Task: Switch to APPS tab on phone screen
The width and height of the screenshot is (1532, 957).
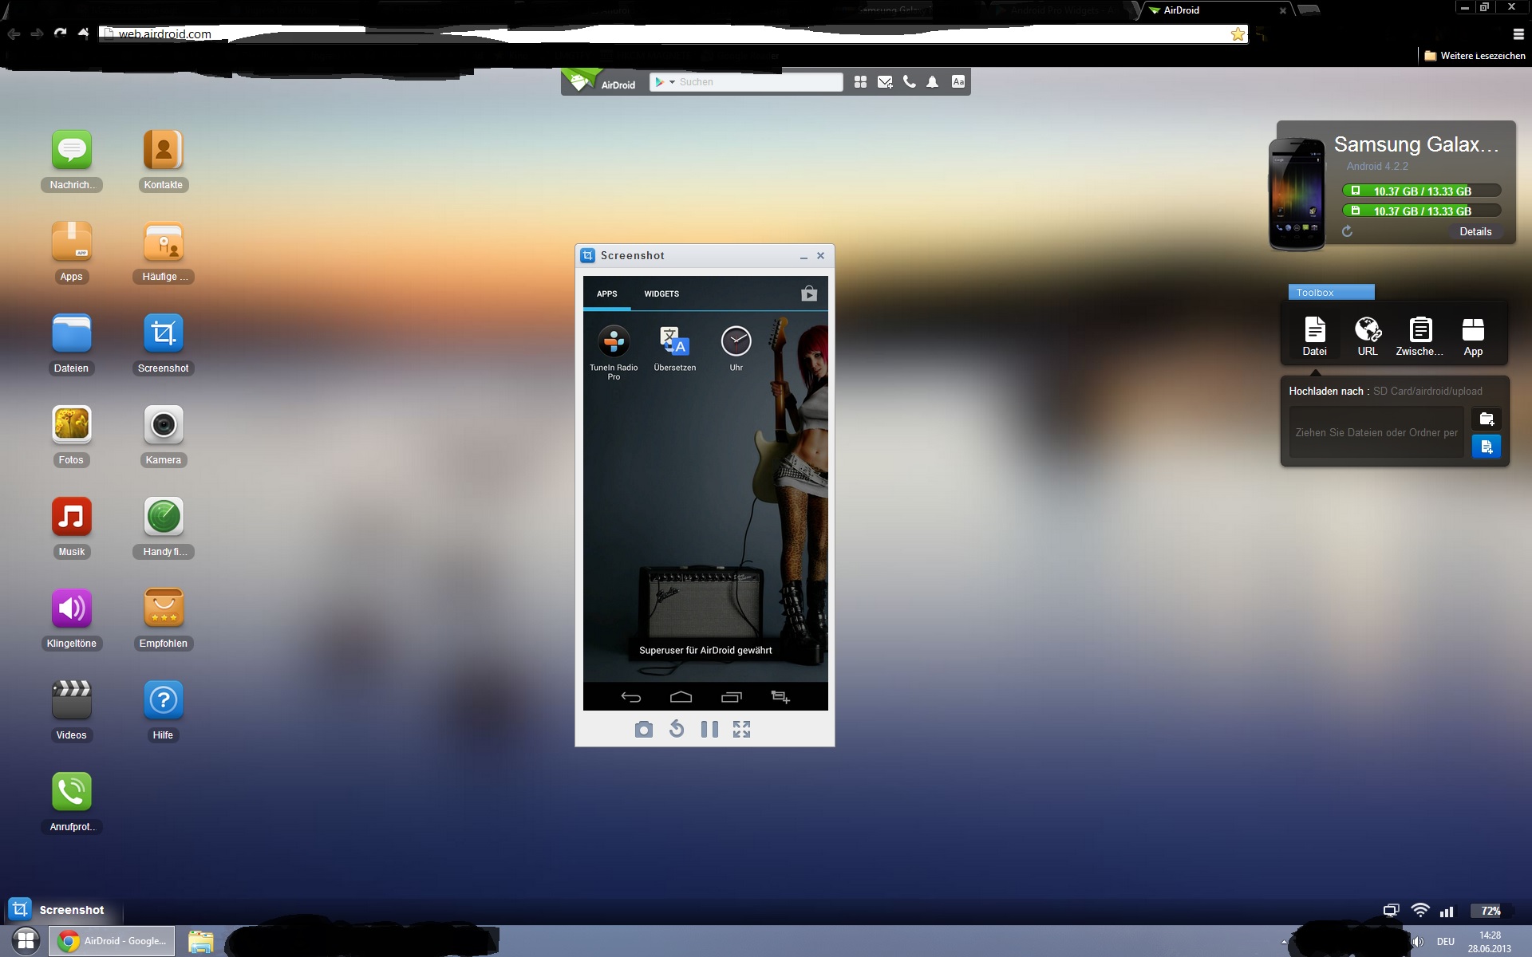Action: point(607,293)
